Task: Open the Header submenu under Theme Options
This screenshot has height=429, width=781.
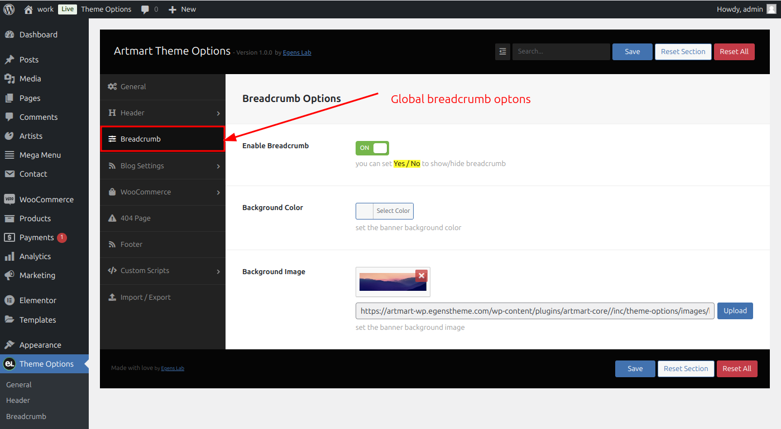Action: coord(18,401)
